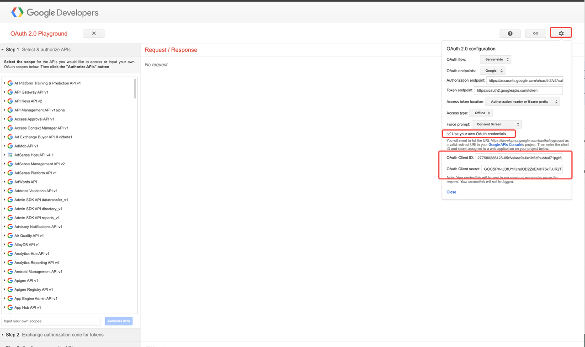Click the Google icon for API Gateway API v1
Image resolution: width=585 pixels, height=347 pixels.
[10, 92]
